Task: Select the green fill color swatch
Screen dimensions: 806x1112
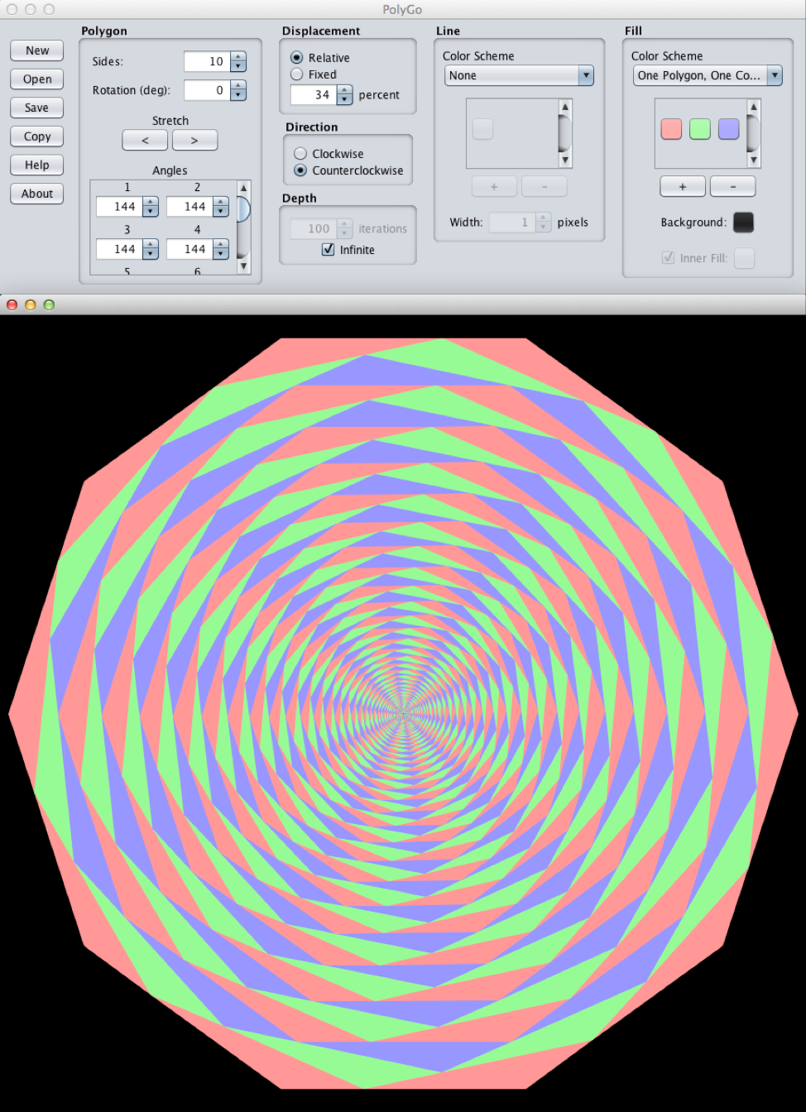Action: pos(699,129)
